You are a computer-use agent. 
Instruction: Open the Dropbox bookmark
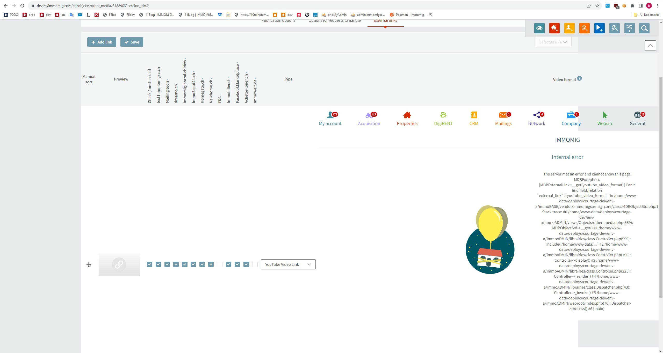click(220, 15)
